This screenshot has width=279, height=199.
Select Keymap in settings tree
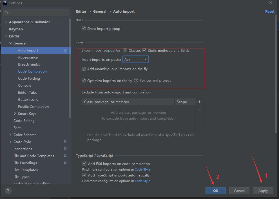(16, 29)
